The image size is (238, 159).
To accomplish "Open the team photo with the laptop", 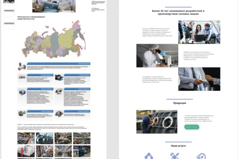I will tap(199, 32).
